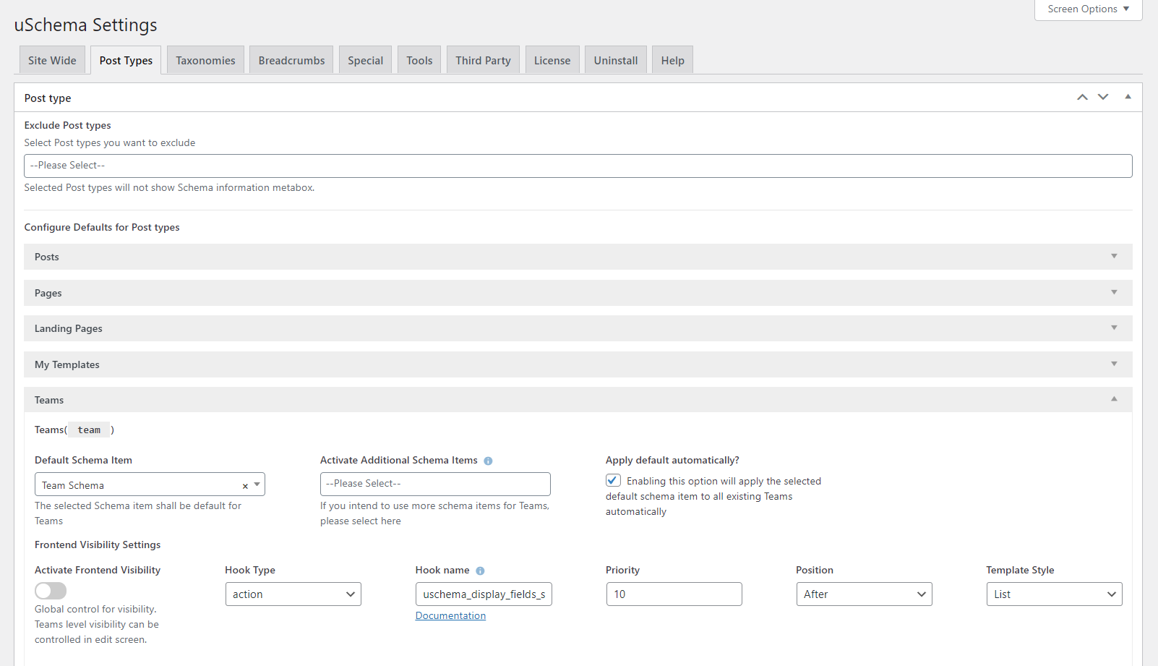1158x666 pixels.
Task: Select the Post Types tab
Action: tap(126, 60)
